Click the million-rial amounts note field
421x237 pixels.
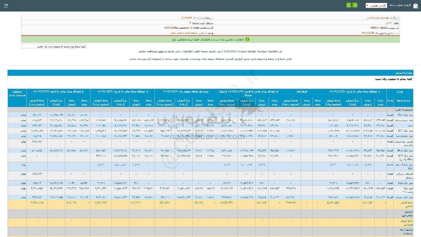tap(54, 46)
